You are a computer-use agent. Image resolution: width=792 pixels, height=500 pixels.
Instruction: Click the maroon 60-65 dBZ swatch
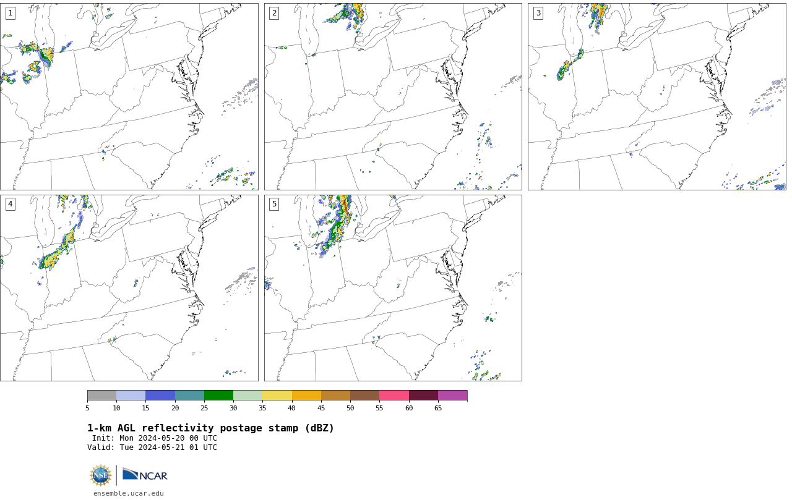tap(423, 396)
